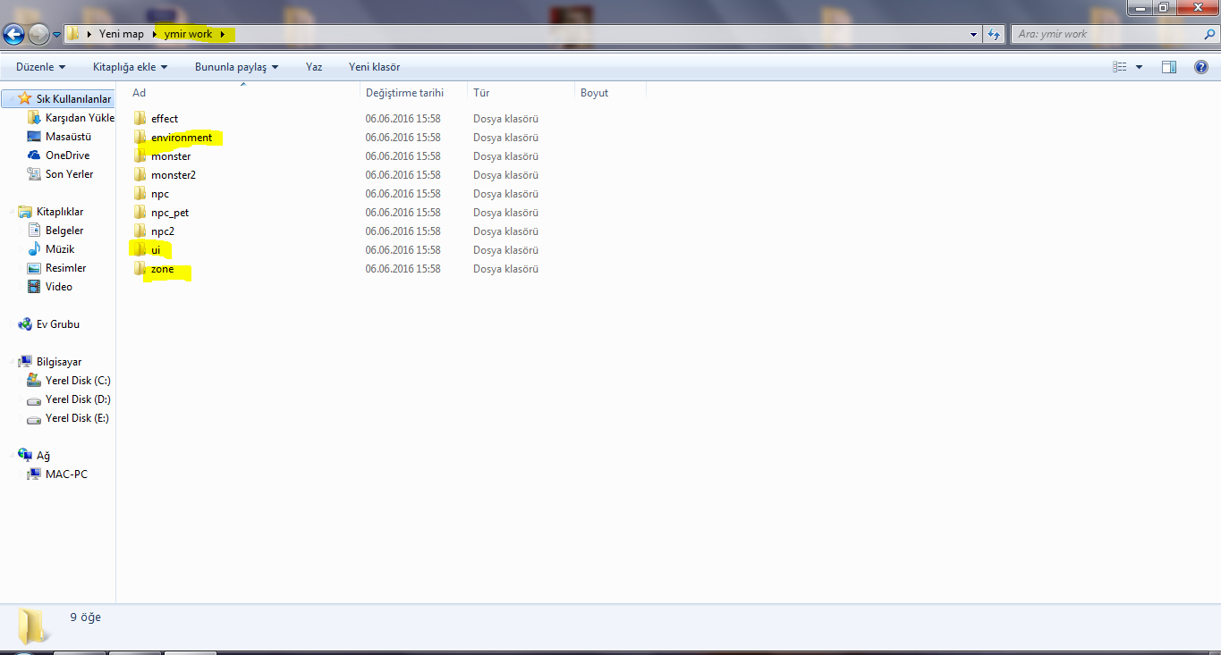1221x655 pixels.
Task: Select the Müzik library icon
Action: click(34, 249)
